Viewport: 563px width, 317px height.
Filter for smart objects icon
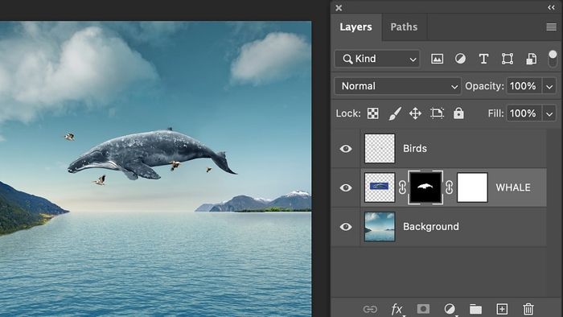(x=531, y=59)
